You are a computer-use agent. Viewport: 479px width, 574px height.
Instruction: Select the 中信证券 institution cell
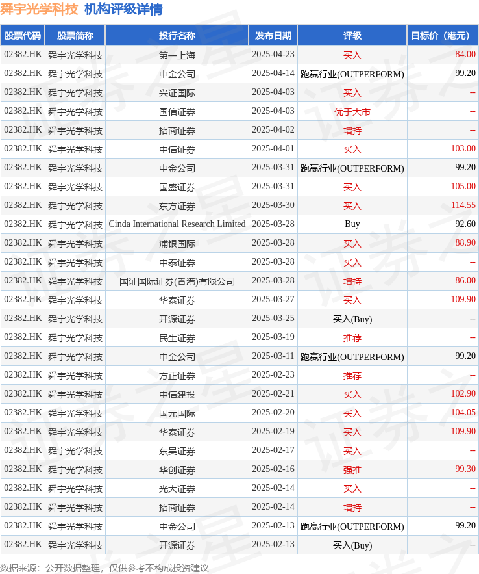[177, 150]
